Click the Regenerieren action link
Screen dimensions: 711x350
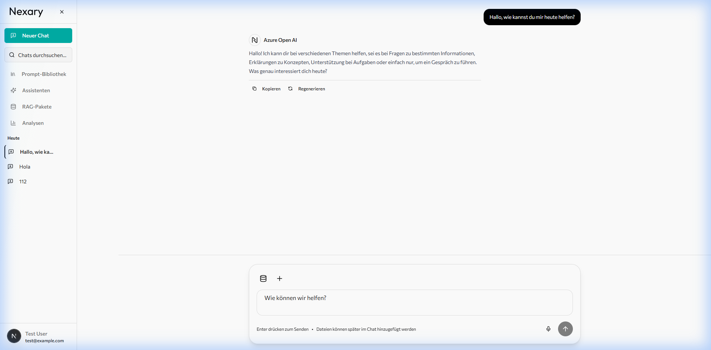point(312,89)
